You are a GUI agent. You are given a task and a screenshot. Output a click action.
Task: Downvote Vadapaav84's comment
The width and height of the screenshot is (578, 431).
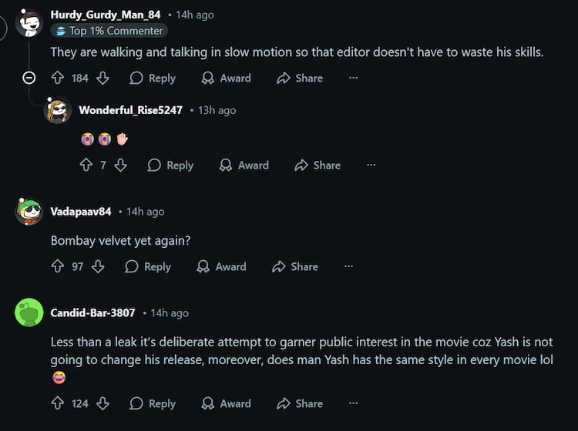tap(98, 266)
